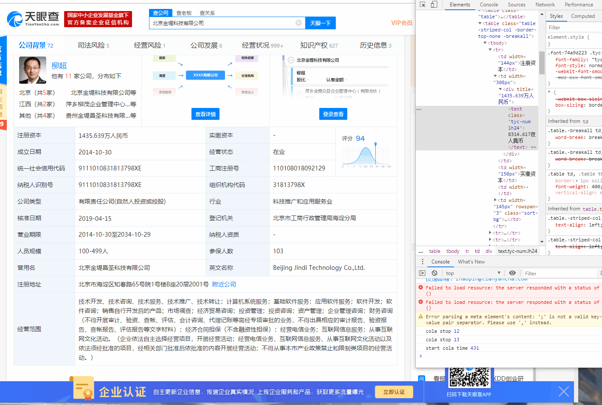
Task: Click the console prompt chevron
Action: [421, 356]
